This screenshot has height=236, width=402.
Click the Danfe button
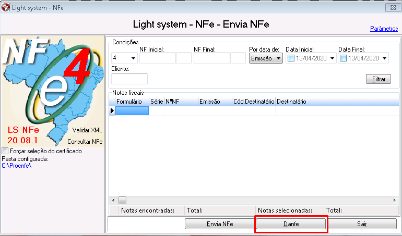tap(291, 224)
